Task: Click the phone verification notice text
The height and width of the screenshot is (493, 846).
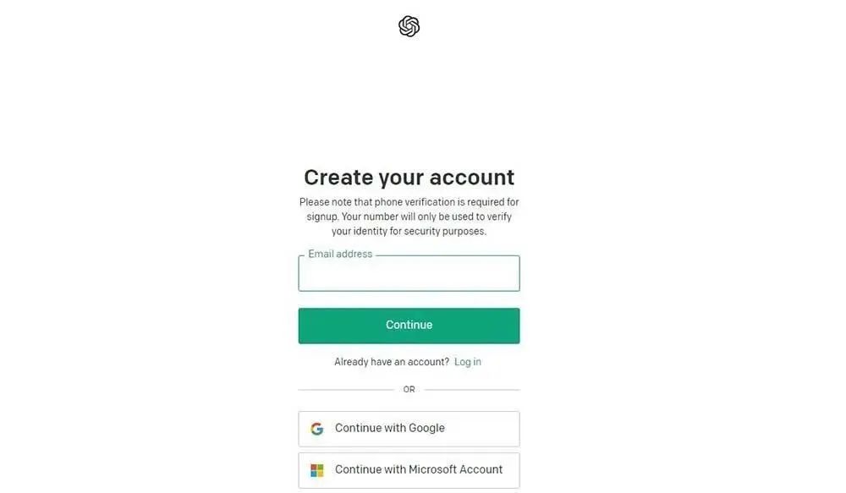Action: pos(409,216)
